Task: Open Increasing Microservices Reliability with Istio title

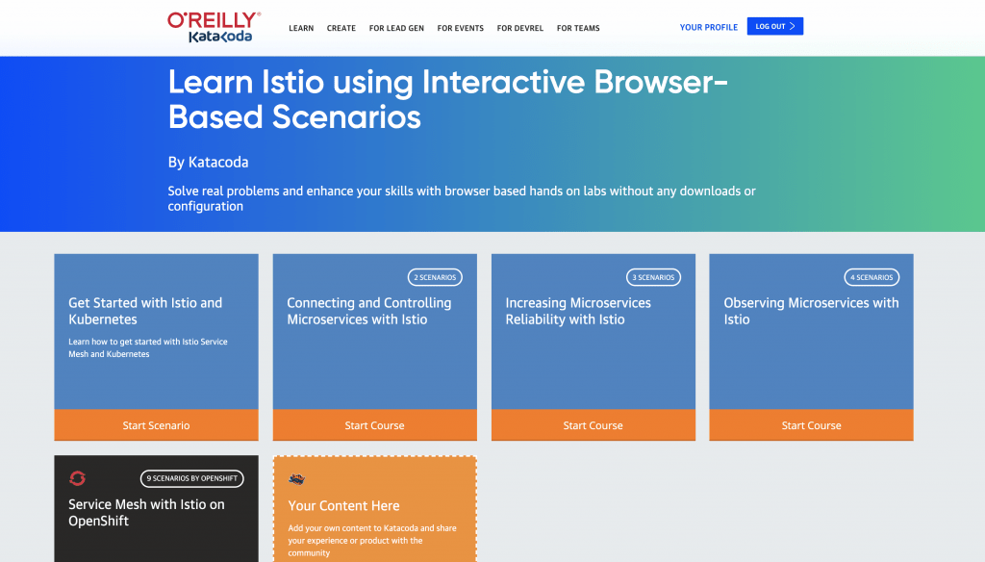Action: tap(578, 311)
